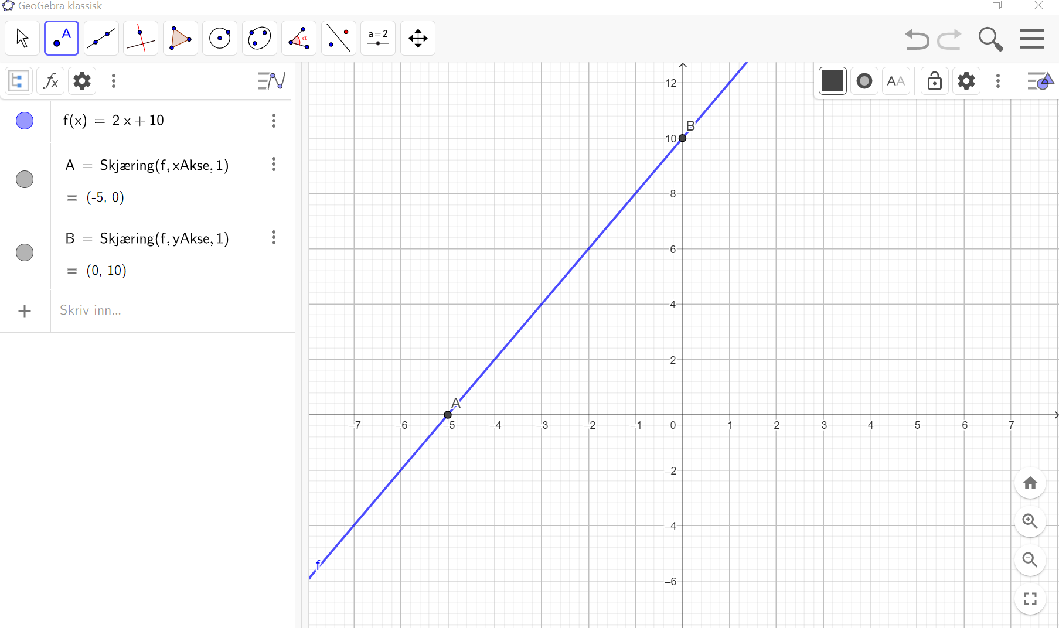Select the Move arrow tool
1059x628 pixels.
[22, 38]
